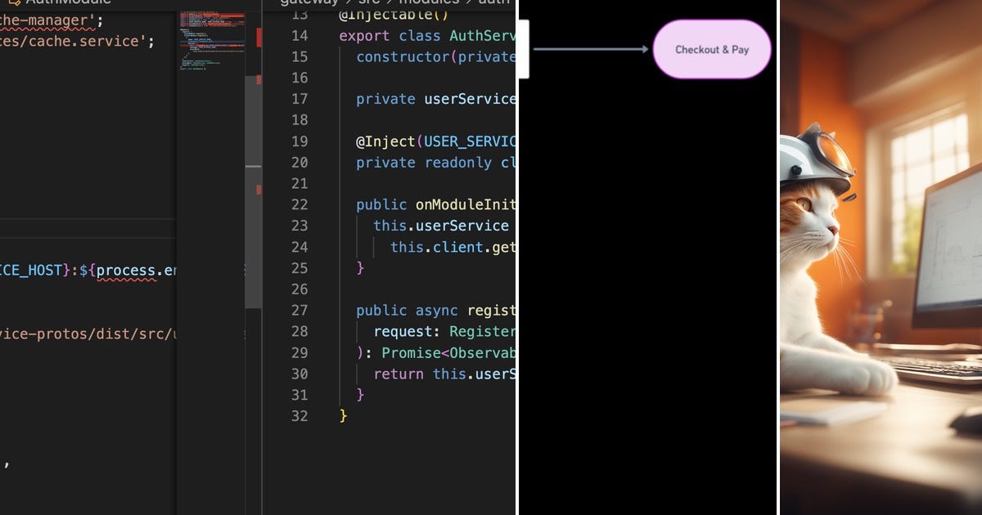Click the AuthModule class symbol icon
Screen dimensions: 982x515
[x=12, y=2]
